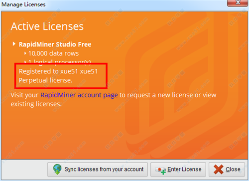Click the arrow beside '10,000 data rows'

click(25, 53)
